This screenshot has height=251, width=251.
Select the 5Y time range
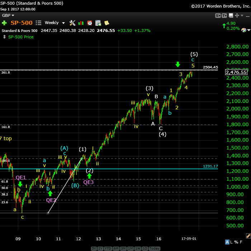point(94,248)
